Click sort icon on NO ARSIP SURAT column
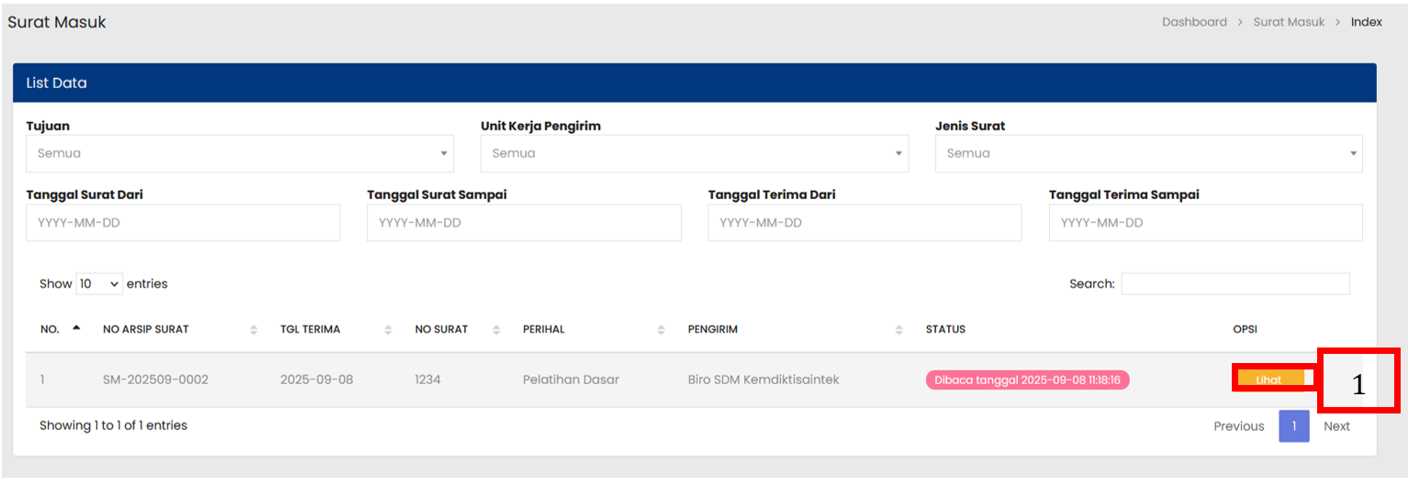Image resolution: width=1419 pixels, height=485 pixels. [253, 330]
